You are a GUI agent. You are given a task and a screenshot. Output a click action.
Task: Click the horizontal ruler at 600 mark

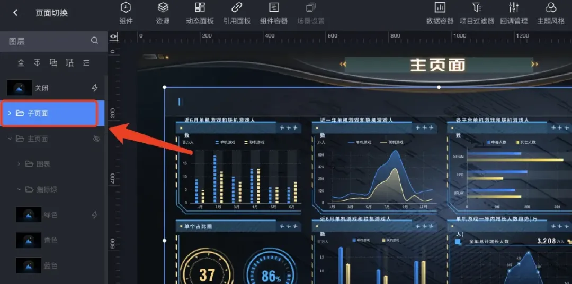pos(332,36)
